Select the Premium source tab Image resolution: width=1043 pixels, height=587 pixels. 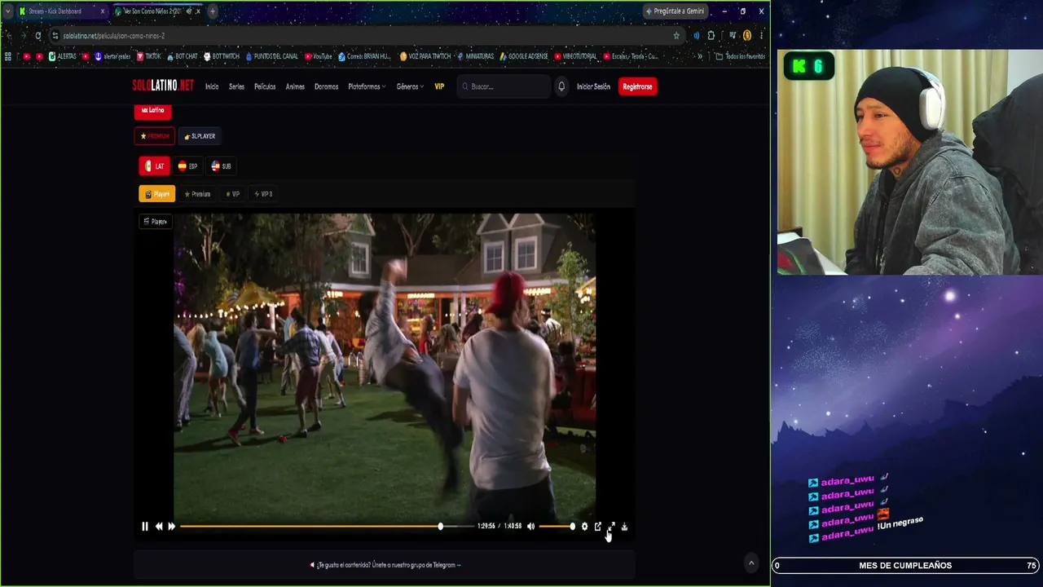(x=197, y=194)
